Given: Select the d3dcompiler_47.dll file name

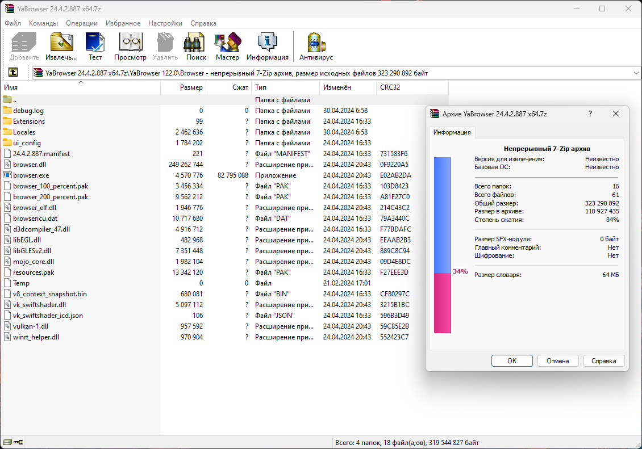Looking at the screenshot, I should tap(41, 229).
